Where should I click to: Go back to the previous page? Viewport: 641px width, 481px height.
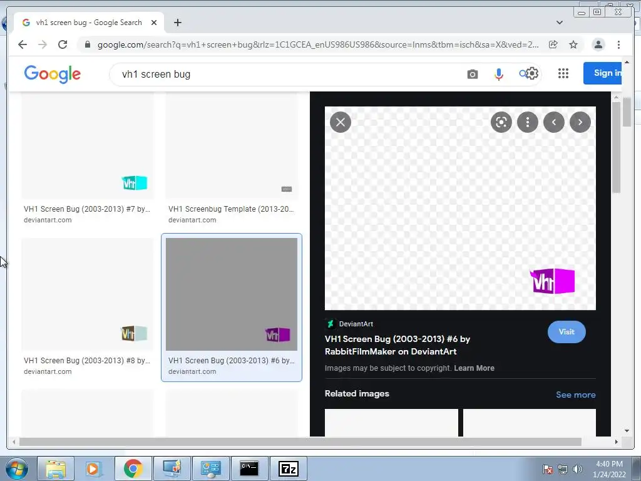(x=23, y=44)
